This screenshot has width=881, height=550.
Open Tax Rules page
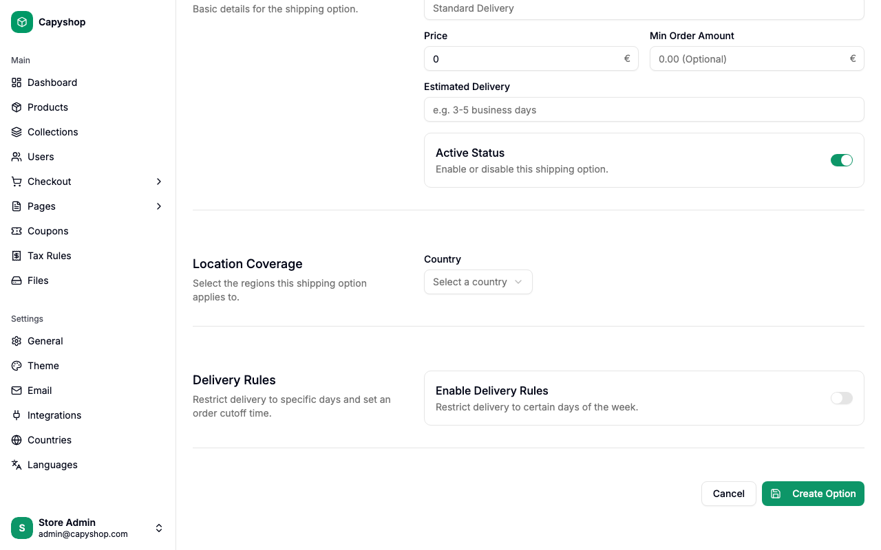coord(88,256)
